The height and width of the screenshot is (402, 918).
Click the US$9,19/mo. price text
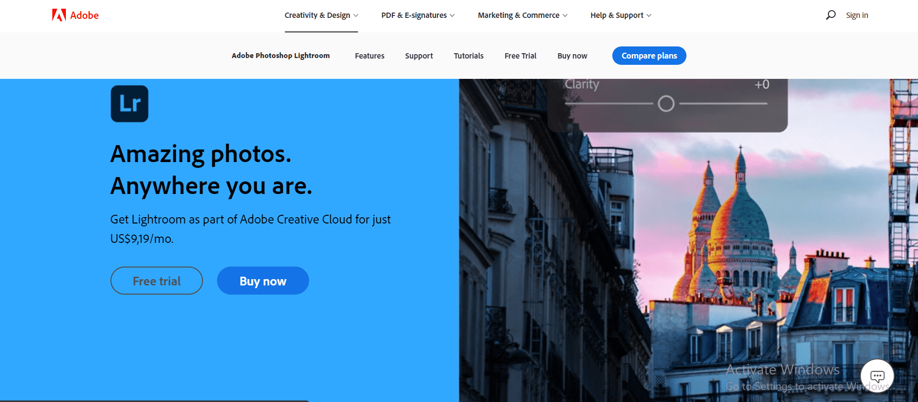click(142, 239)
